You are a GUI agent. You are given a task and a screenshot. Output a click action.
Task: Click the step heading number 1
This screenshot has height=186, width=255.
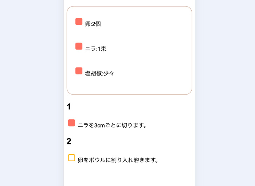point(69,107)
